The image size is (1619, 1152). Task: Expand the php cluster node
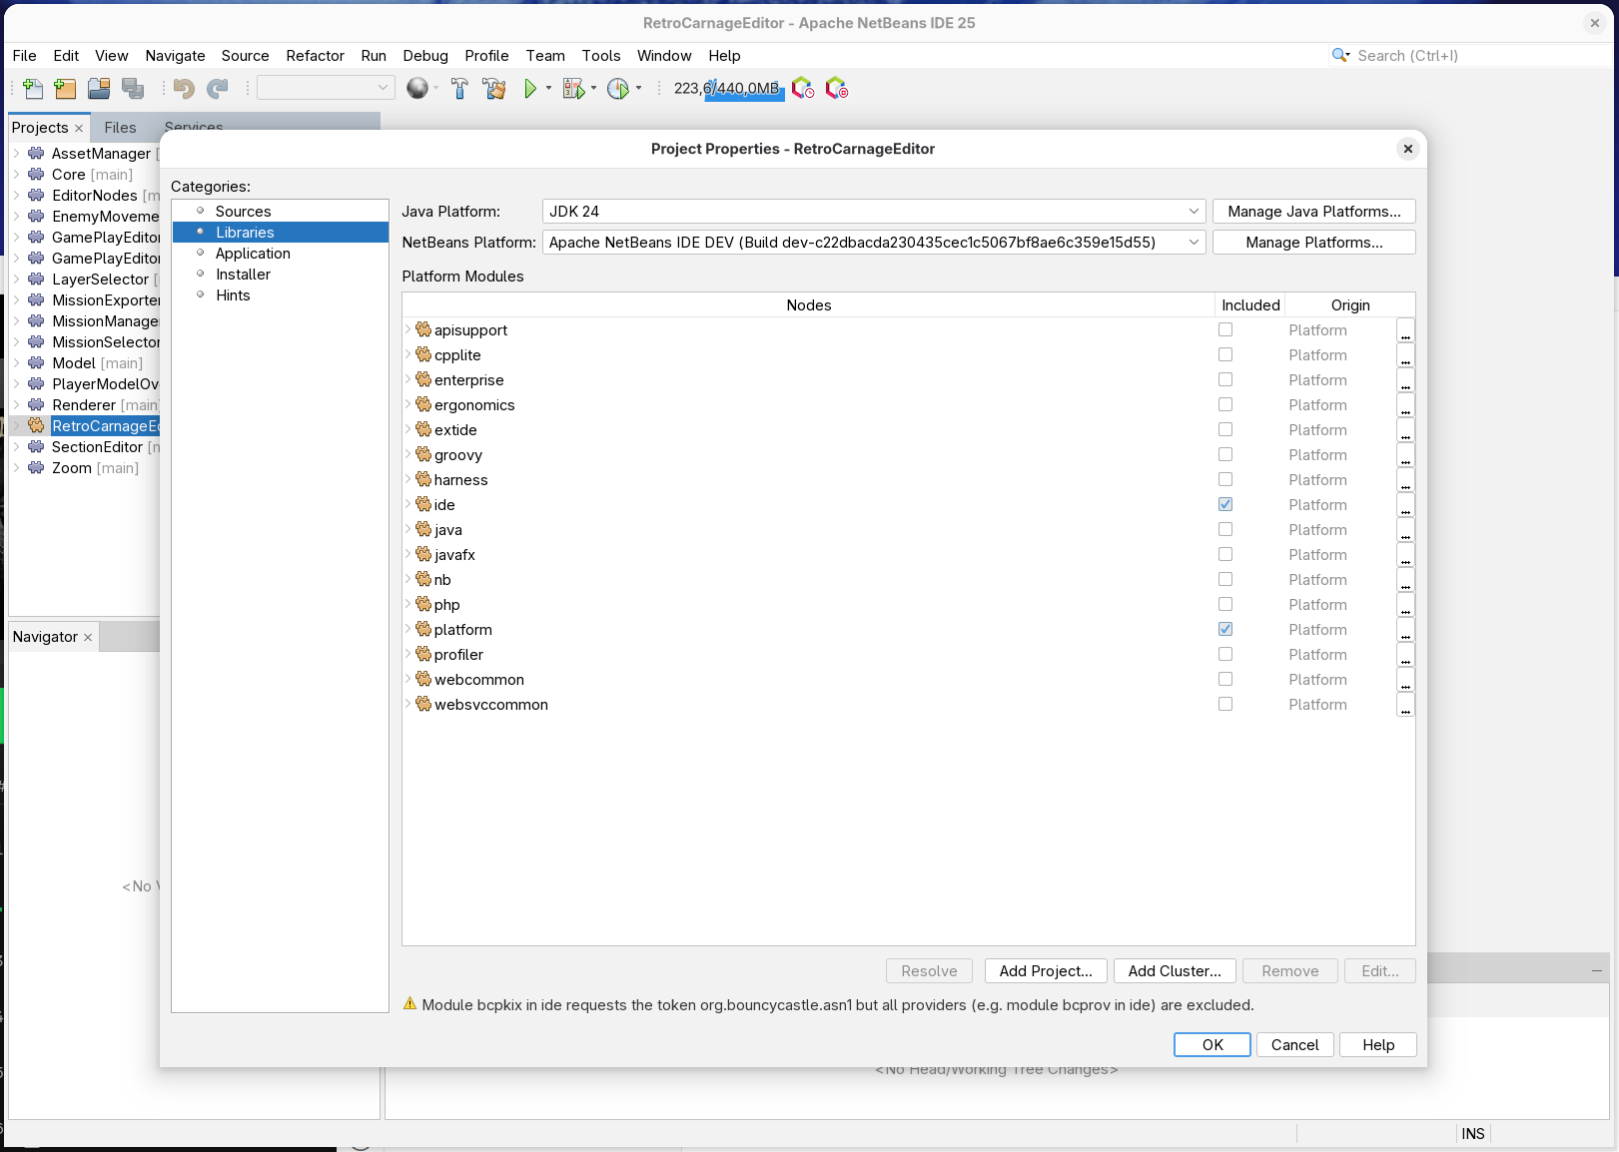point(408,604)
